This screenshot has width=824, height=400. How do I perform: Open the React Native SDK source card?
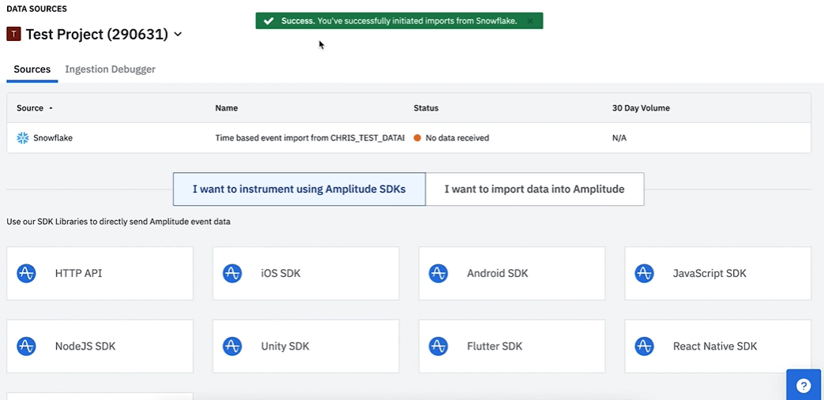click(718, 346)
